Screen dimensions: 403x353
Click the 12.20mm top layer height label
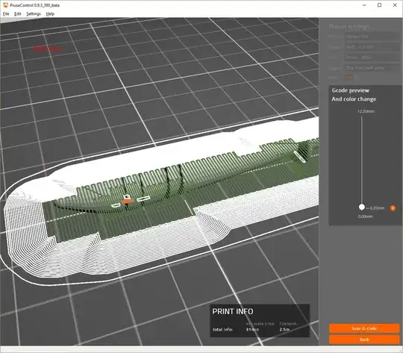pos(366,111)
